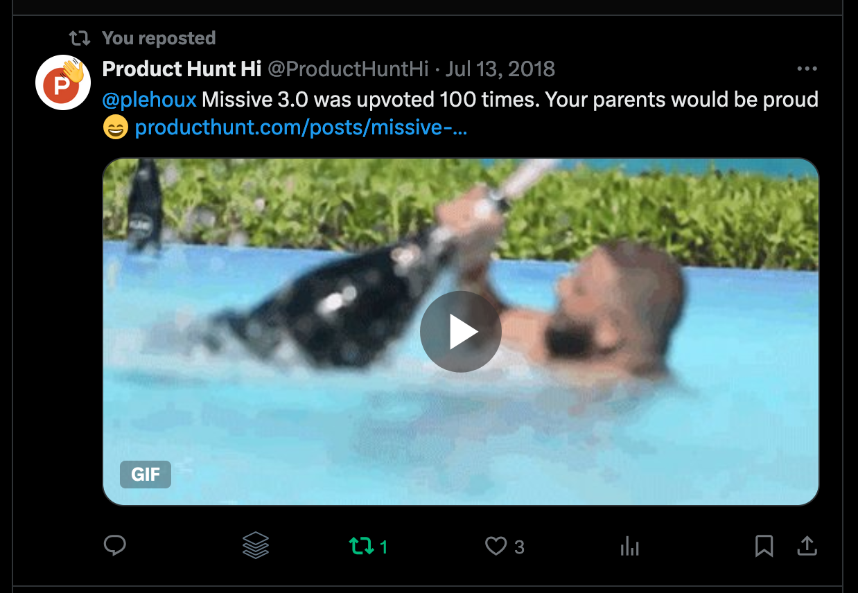
Task: Open the reply composer via speech bubble icon
Action: 115,546
